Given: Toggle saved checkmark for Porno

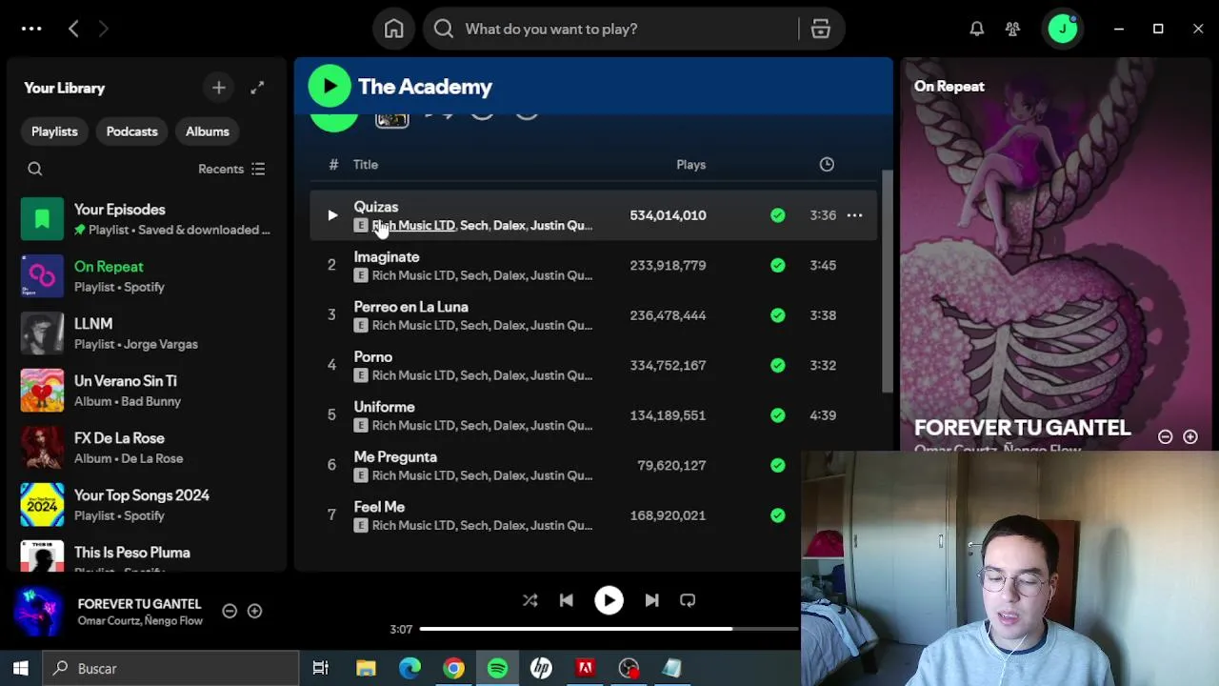Looking at the screenshot, I should [x=778, y=365].
